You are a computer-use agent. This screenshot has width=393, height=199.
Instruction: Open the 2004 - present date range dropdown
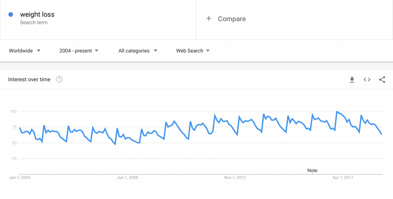point(79,51)
